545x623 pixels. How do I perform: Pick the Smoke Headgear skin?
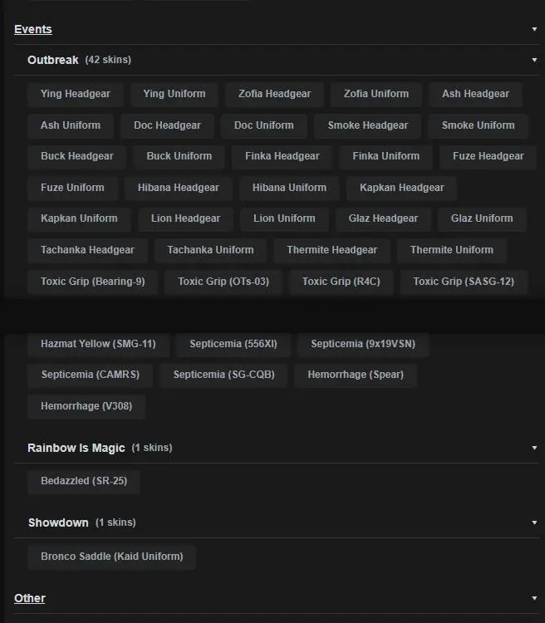pos(368,125)
